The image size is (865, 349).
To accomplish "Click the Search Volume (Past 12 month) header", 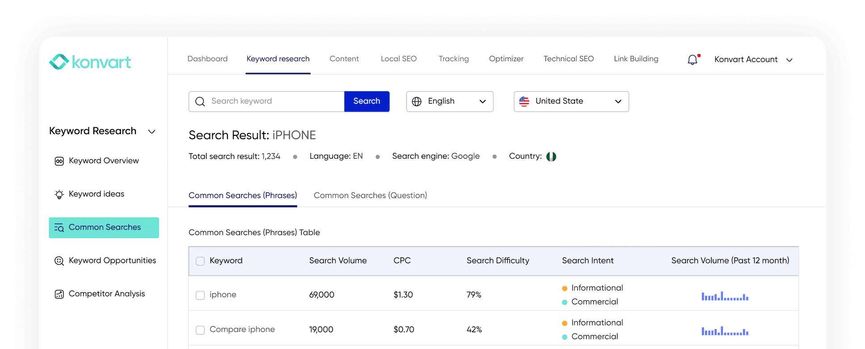I will click(x=730, y=261).
